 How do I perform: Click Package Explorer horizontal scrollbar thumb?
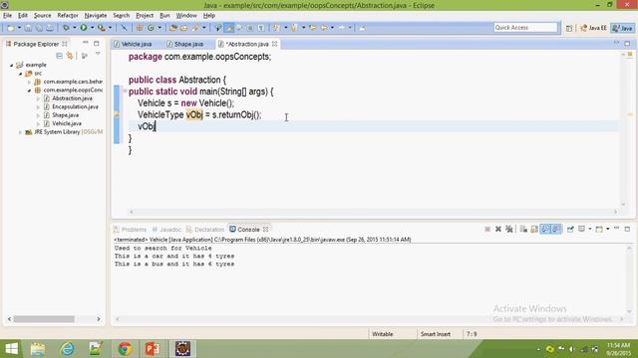click(44, 319)
